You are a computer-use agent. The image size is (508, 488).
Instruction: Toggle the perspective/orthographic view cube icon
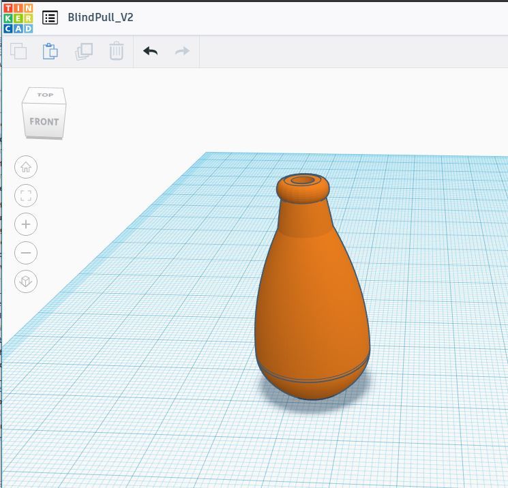[26, 281]
